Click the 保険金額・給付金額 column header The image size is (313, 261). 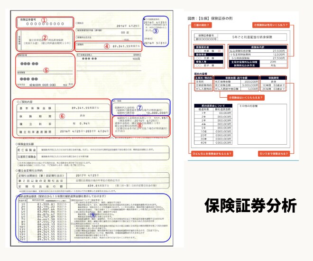(x=236, y=78)
